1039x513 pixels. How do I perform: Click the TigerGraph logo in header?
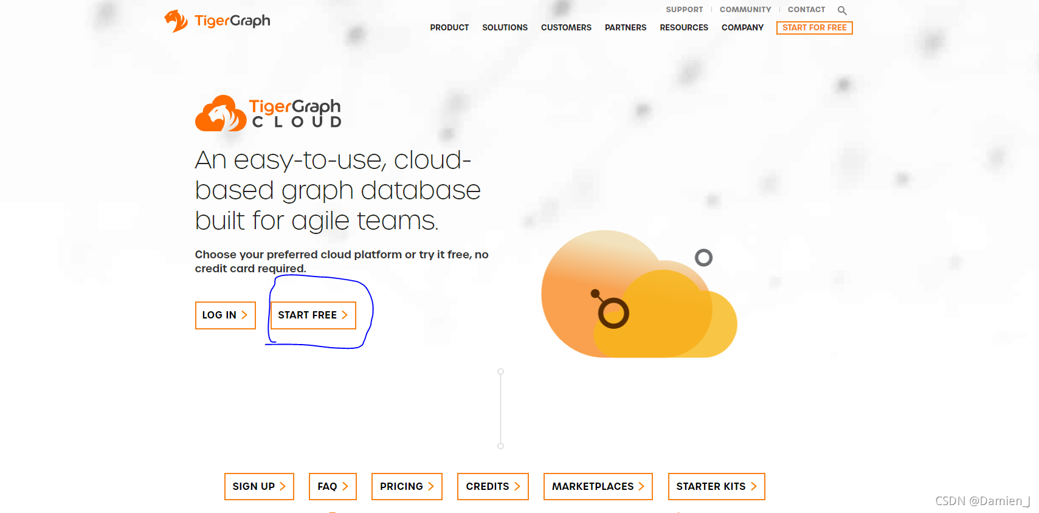click(217, 21)
